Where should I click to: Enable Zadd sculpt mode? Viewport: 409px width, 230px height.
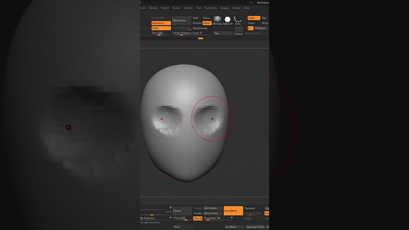(x=253, y=18)
